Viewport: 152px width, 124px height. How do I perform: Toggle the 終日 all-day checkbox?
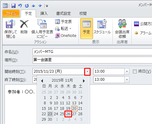(135, 71)
